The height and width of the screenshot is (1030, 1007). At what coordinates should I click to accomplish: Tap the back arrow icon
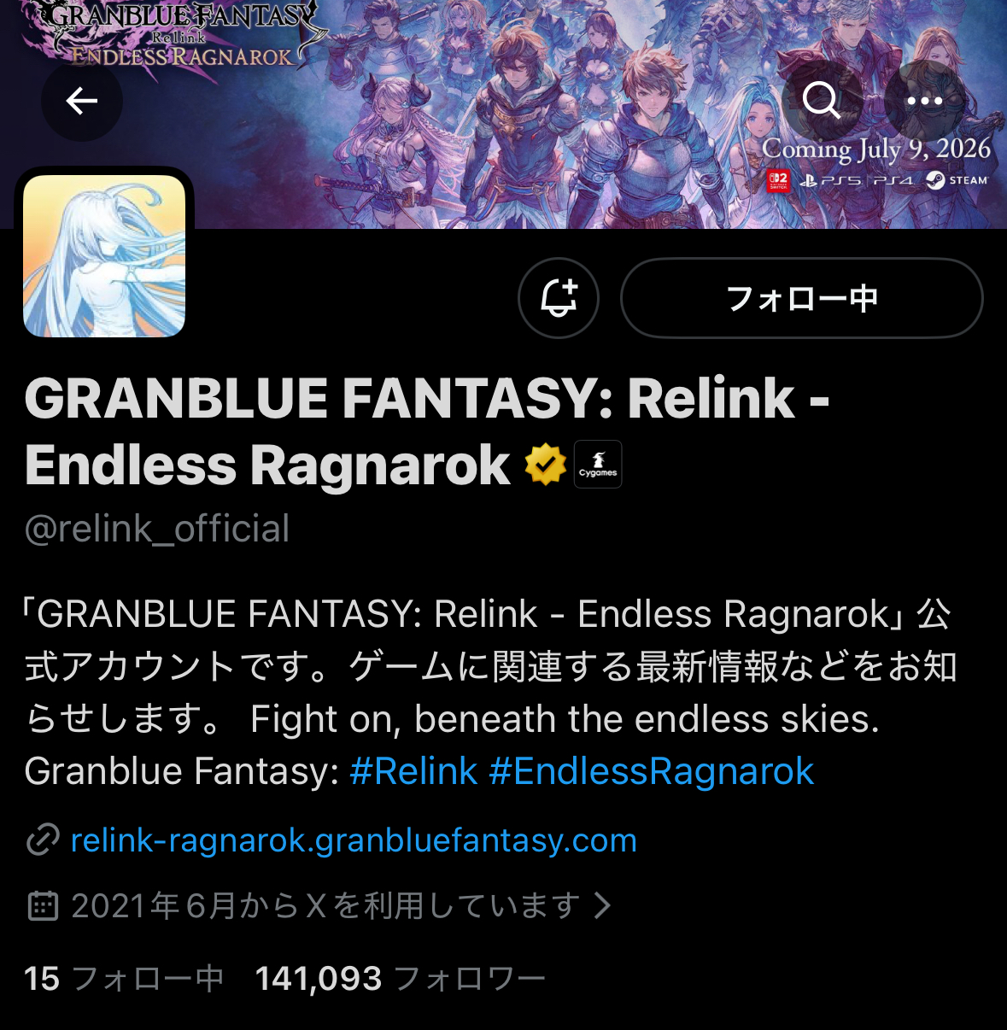[82, 101]
